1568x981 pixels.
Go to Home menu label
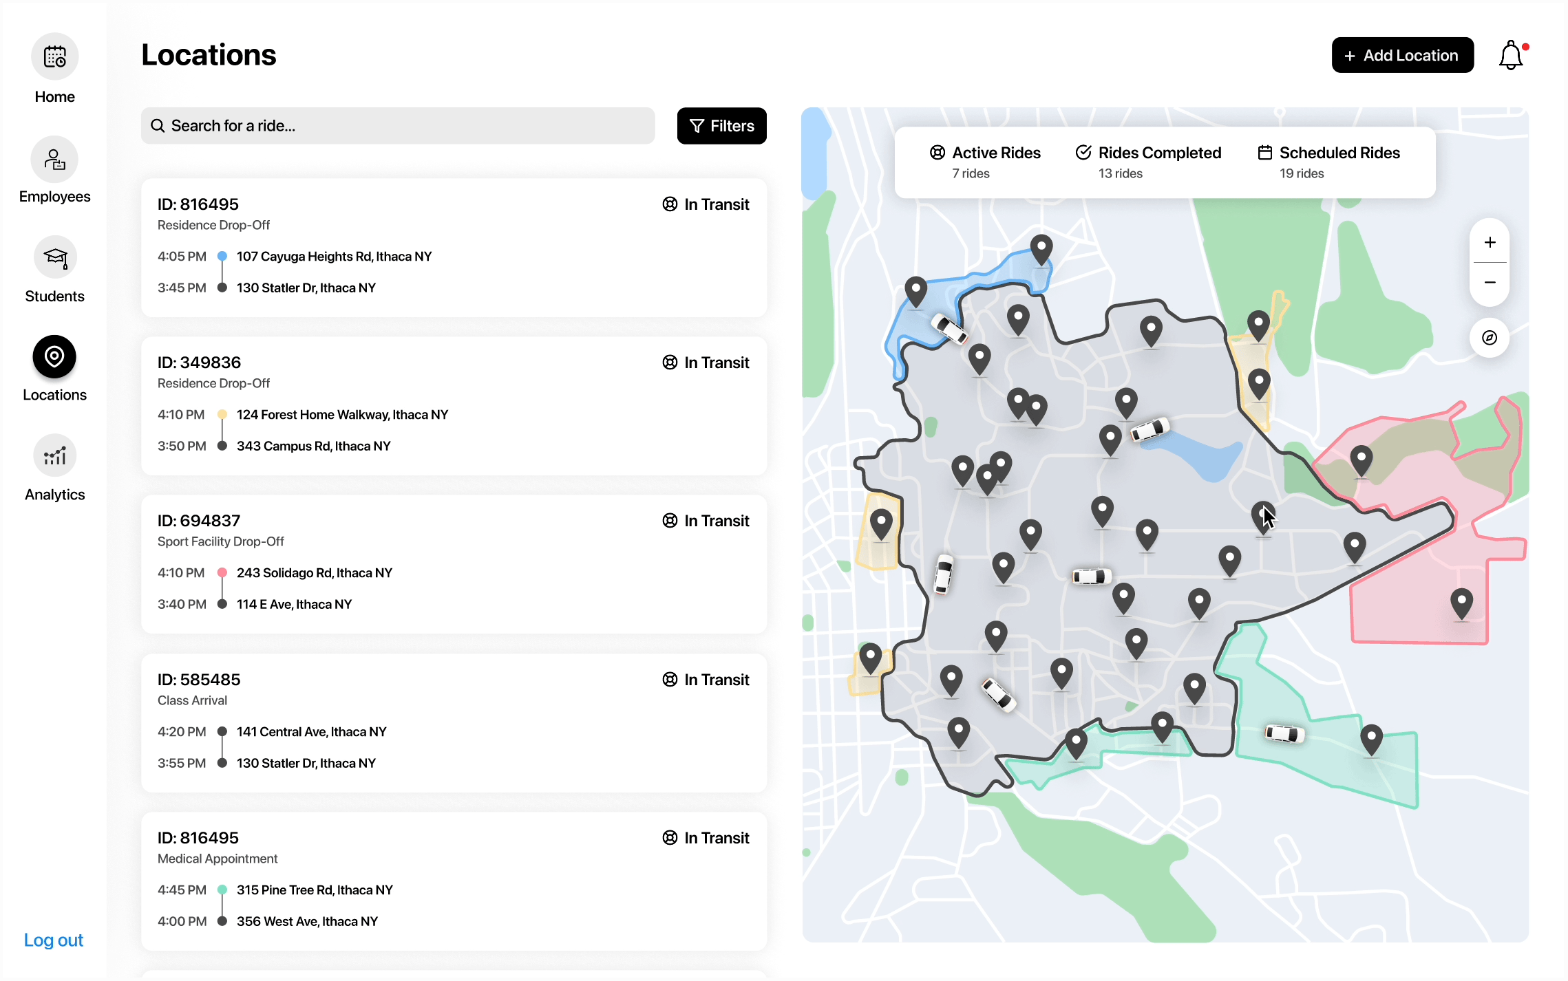[55, 97]
